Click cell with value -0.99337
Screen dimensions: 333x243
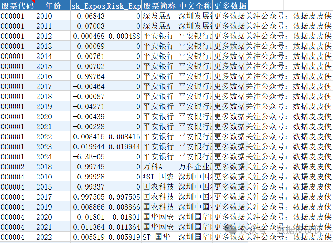(x=88, y=187)
